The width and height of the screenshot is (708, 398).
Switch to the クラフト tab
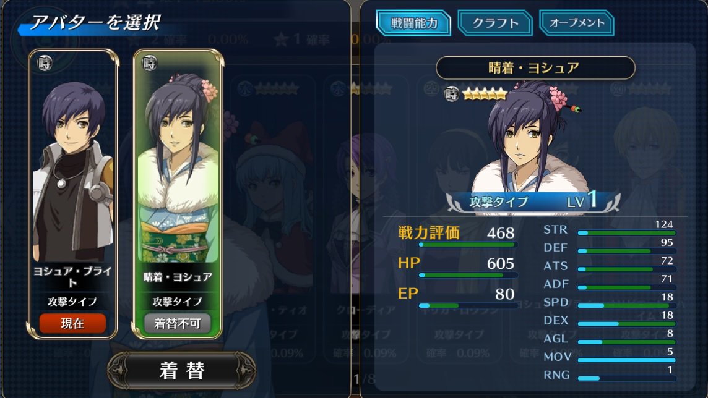click(495, 23)
